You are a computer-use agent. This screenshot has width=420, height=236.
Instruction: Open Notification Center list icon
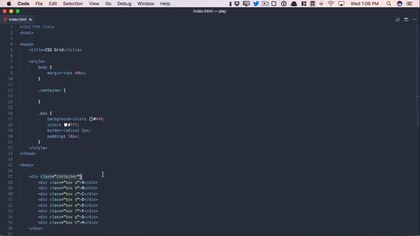pyautogui.click(x=409, y=4)
